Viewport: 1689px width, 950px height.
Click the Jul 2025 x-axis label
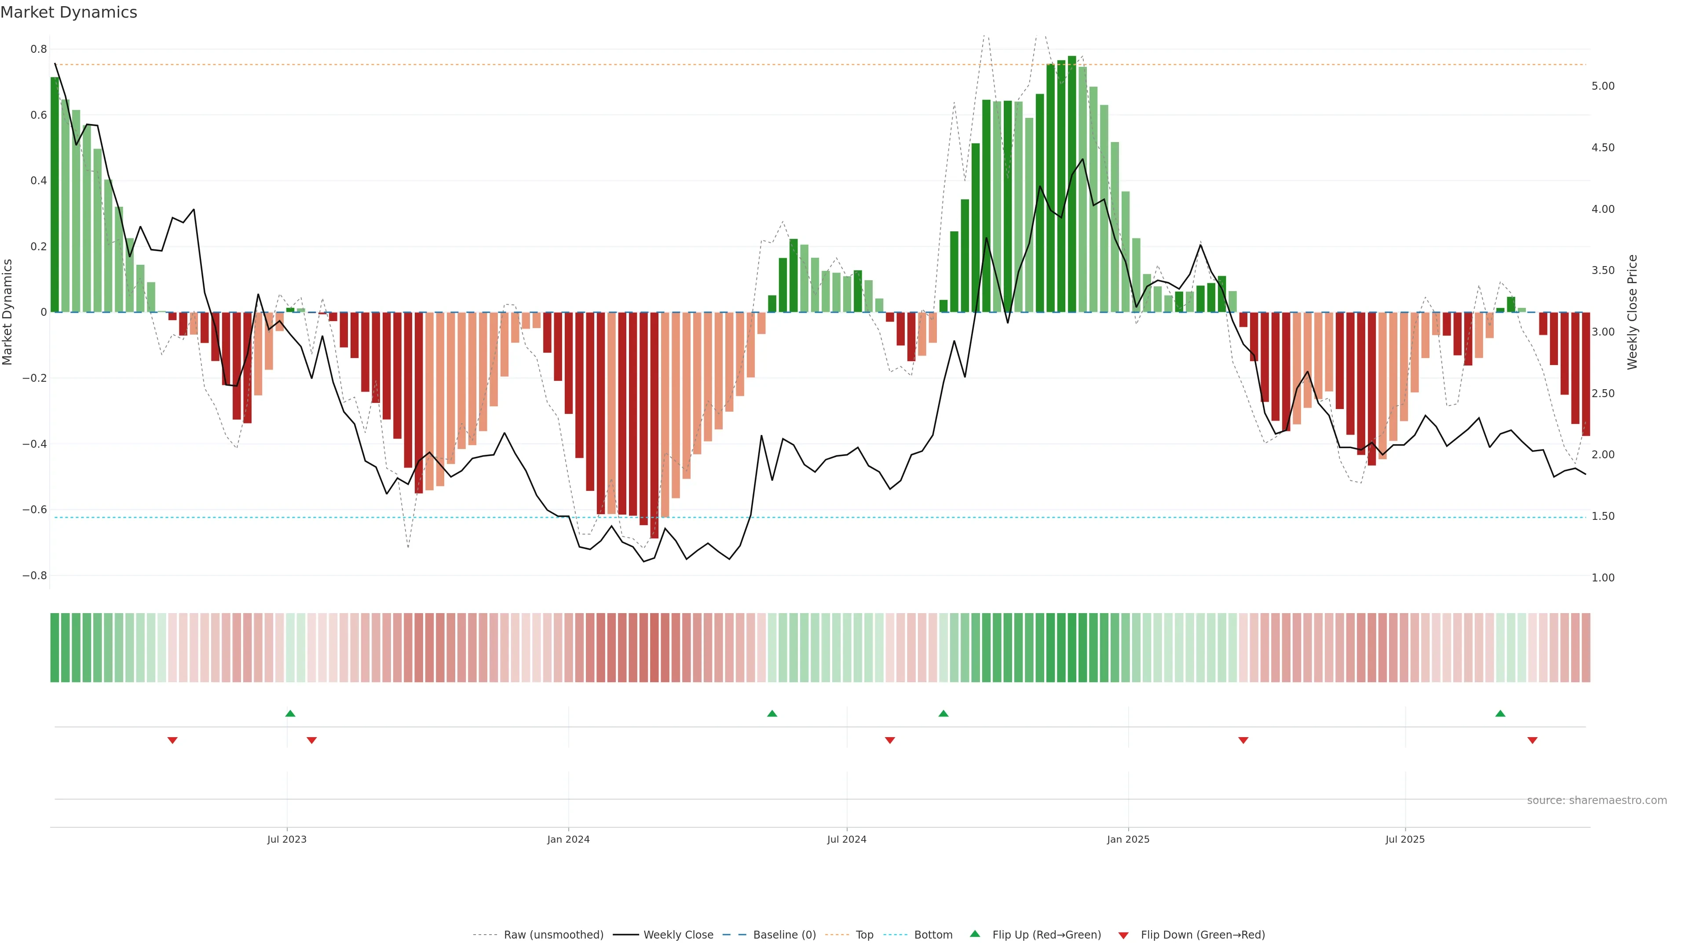point(1405,839)
